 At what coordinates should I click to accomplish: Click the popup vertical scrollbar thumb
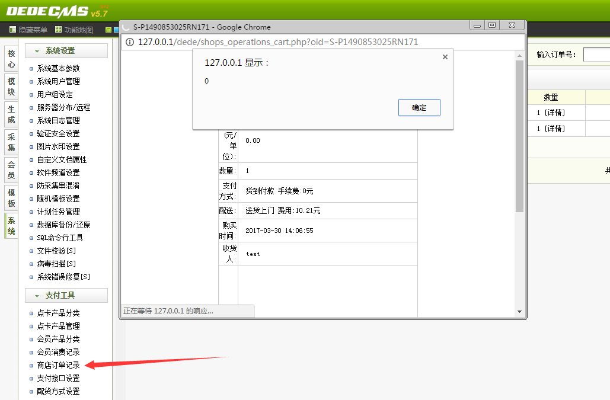[519, 136]
